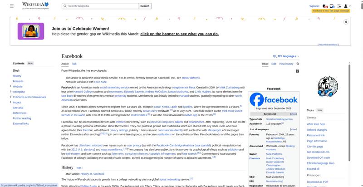
Task: Dismiss the Celebrate Women banner
Action: tap(346, 22)
